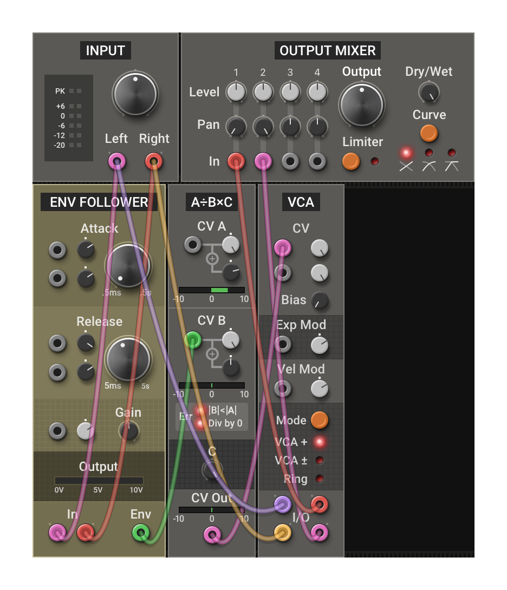Click the CV input jack on VCA
The image size is (507, 590).
tap(283, 246)
